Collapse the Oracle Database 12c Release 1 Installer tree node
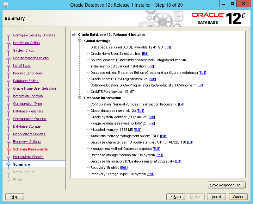253x204 pixels. (x=73, y=35)
